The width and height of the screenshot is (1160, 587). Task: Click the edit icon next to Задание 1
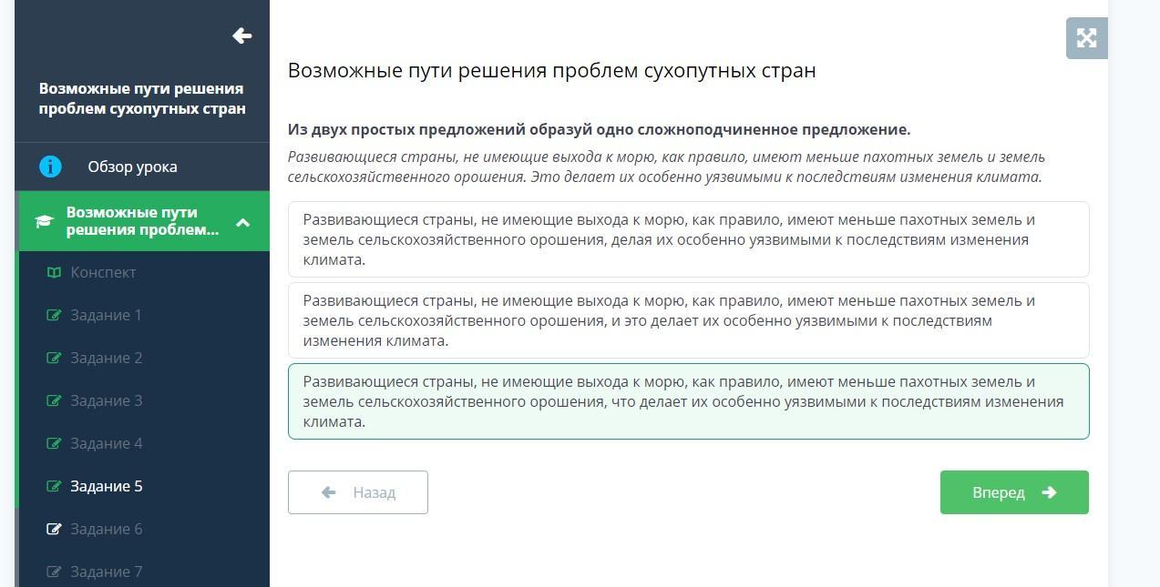click(x=54, y=315)
